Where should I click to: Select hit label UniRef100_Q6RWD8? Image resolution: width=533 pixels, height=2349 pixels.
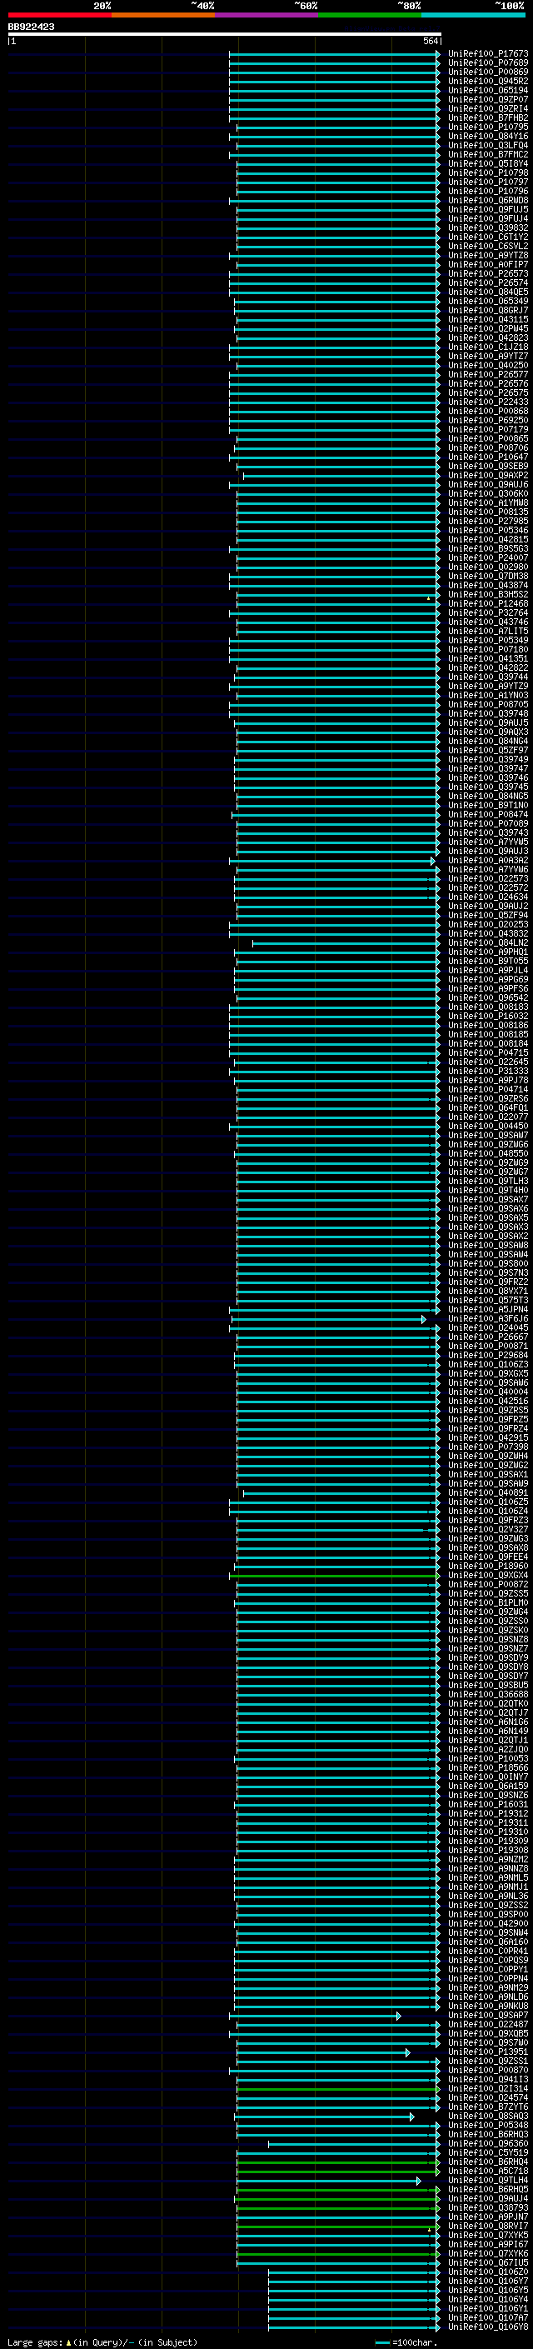pyautogui.click(x=488, y=201)
